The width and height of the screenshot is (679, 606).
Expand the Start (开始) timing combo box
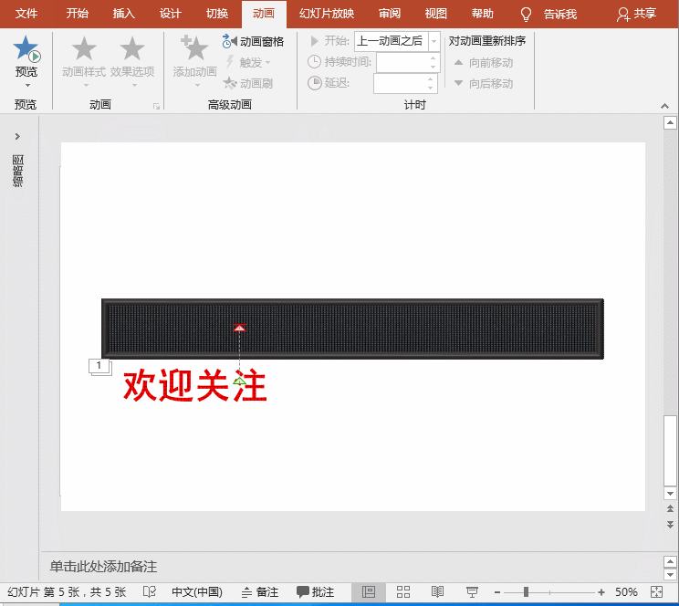(434, 42)
